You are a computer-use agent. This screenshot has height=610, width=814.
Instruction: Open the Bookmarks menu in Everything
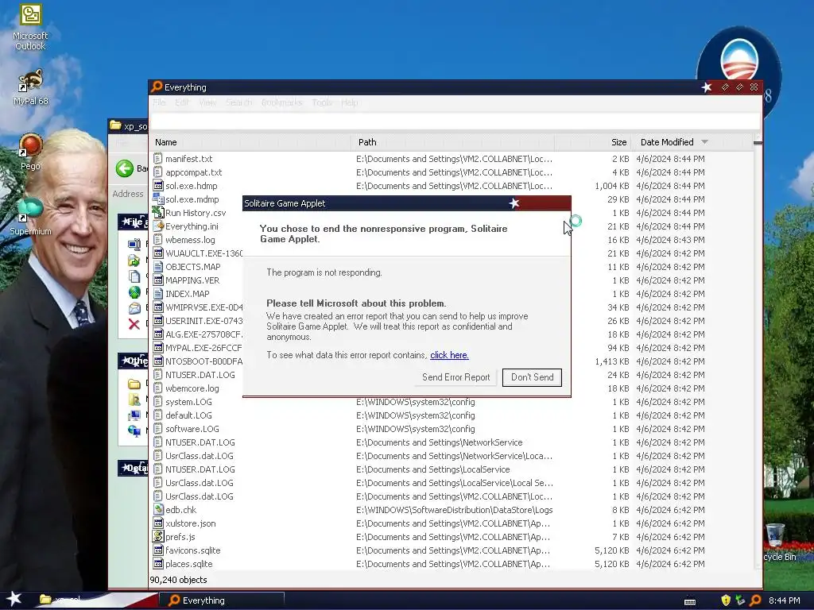pos(282,102)
